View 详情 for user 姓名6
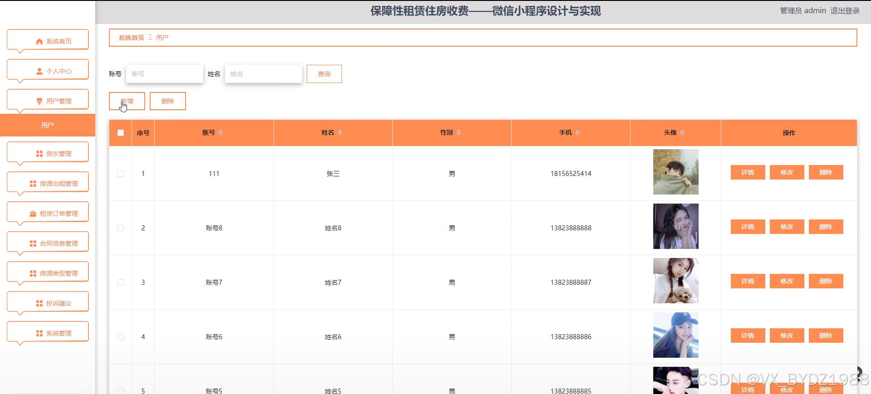 pos(748,336)
